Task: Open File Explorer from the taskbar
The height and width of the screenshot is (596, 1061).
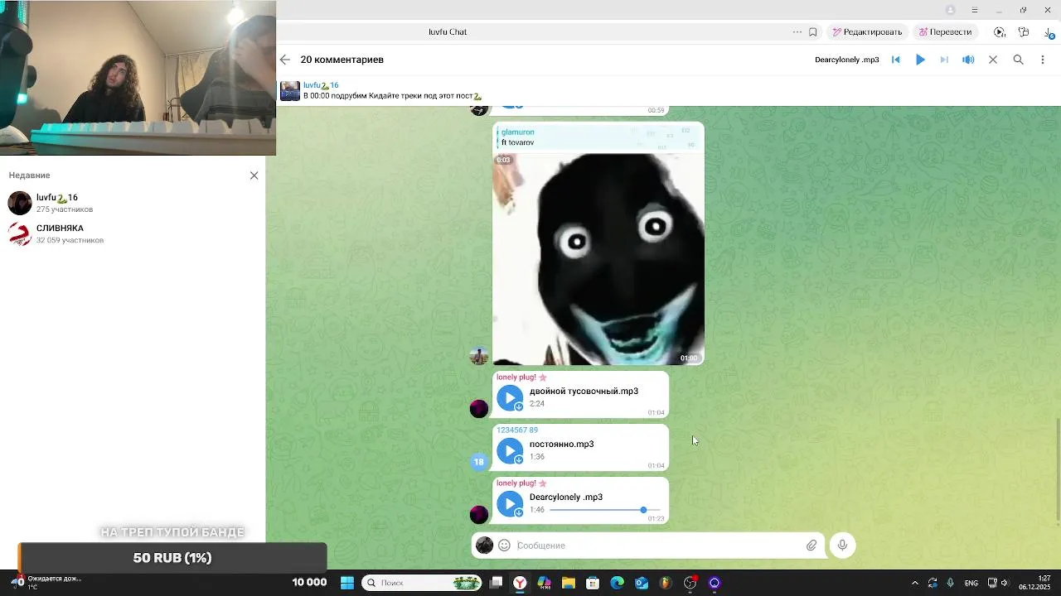Action: [569, 583]
